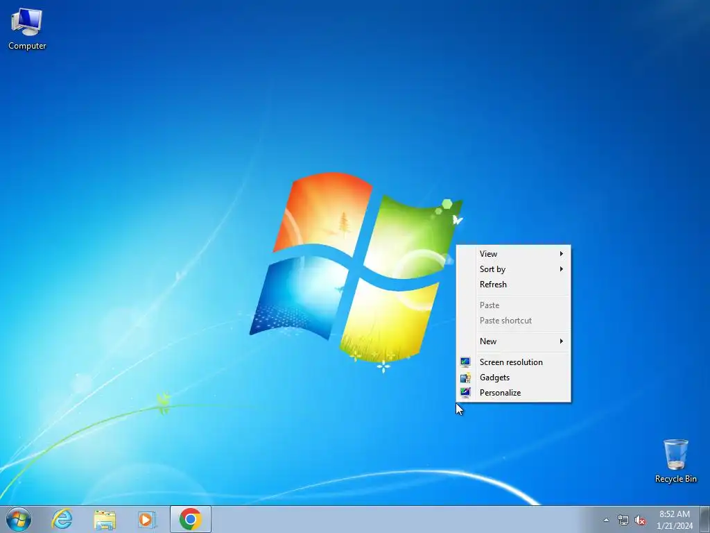Viewport: 710px width, 533px height.
Task: Choose Refresh from the context menu
Action: tap(514, 285)
